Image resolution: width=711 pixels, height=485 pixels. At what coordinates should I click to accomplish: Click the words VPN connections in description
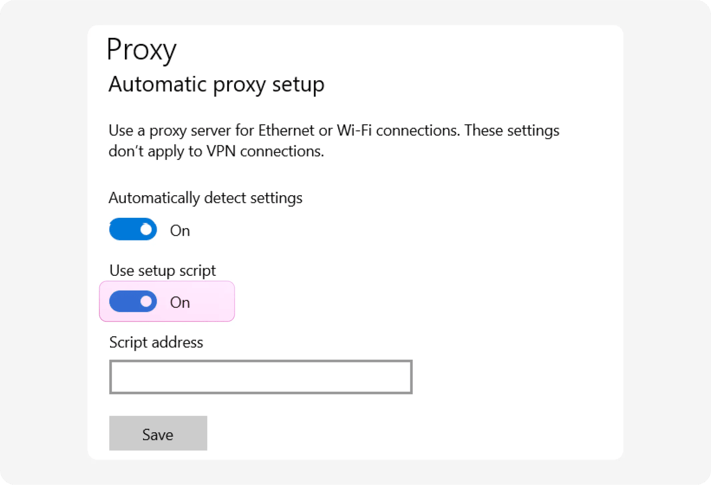pyautogui.click(x=265, y=152)
